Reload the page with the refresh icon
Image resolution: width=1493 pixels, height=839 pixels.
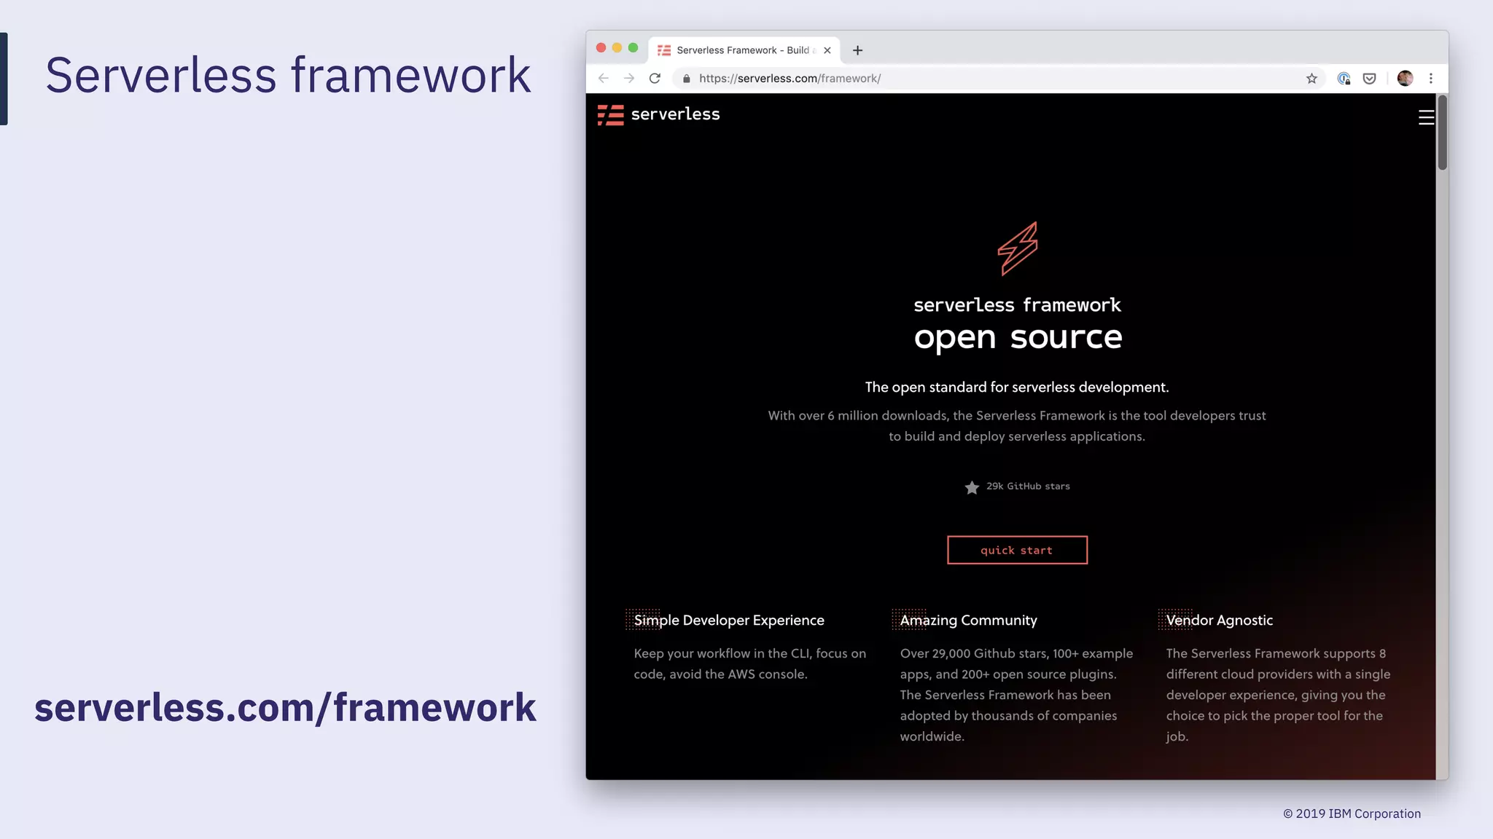click(655, 79)
